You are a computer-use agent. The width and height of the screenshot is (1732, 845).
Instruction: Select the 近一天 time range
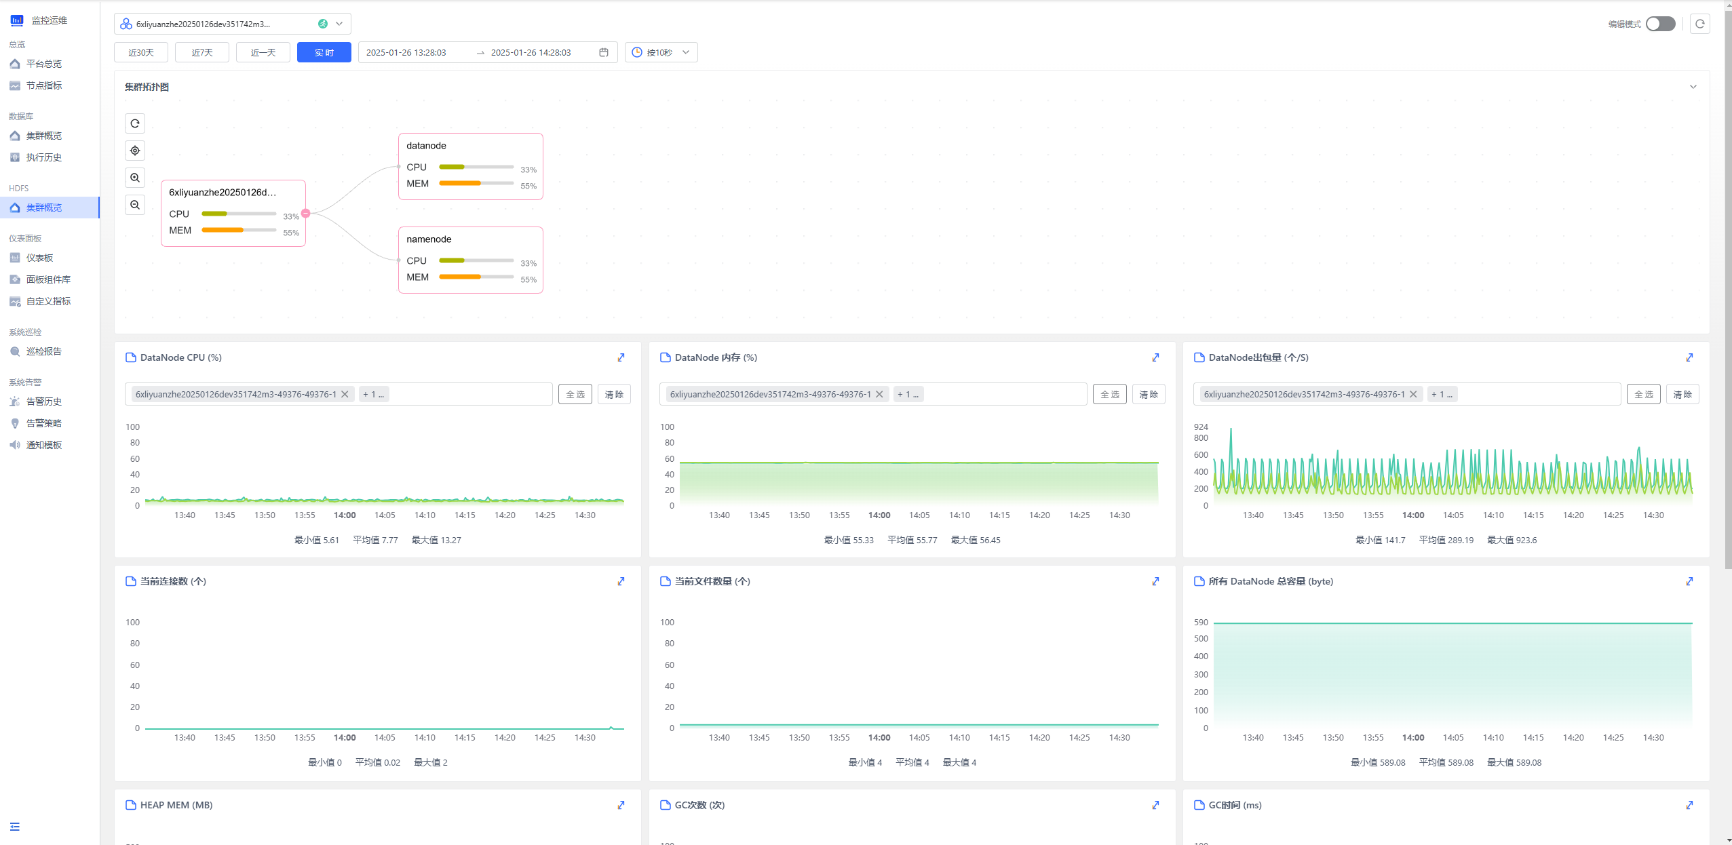click(x=263, y=52)
